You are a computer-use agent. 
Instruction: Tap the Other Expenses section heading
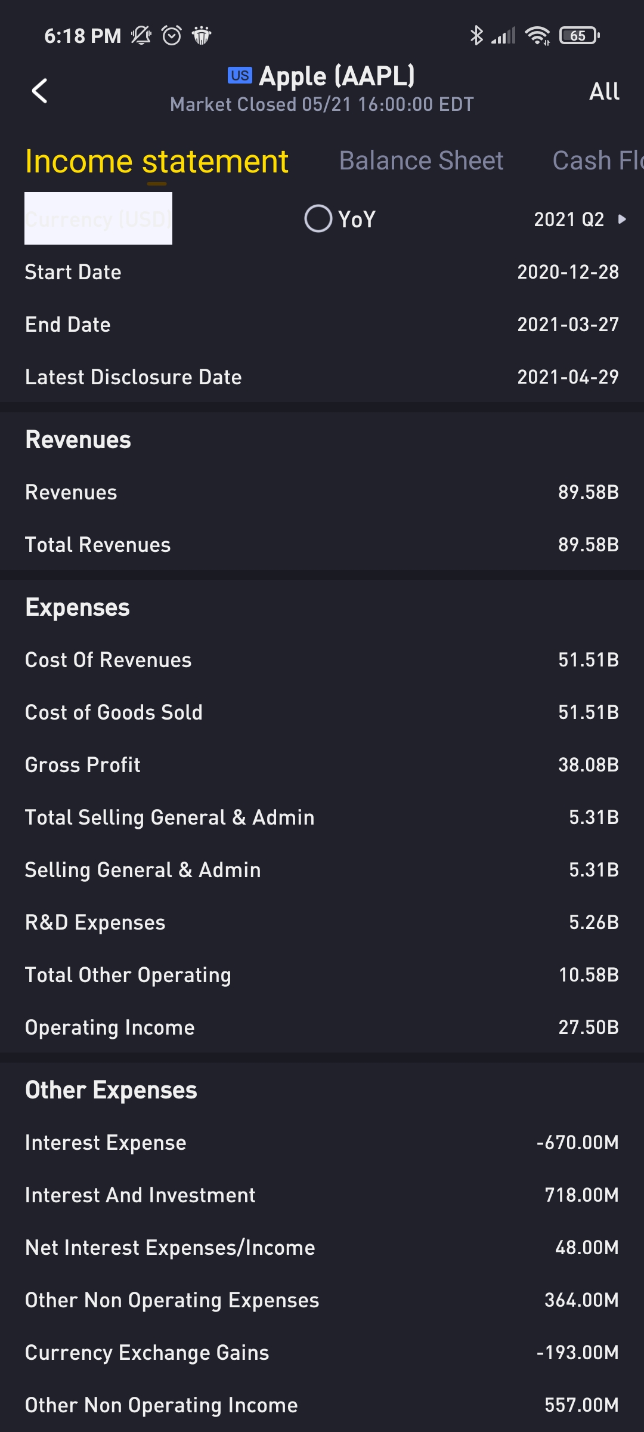coord(111,1090)
